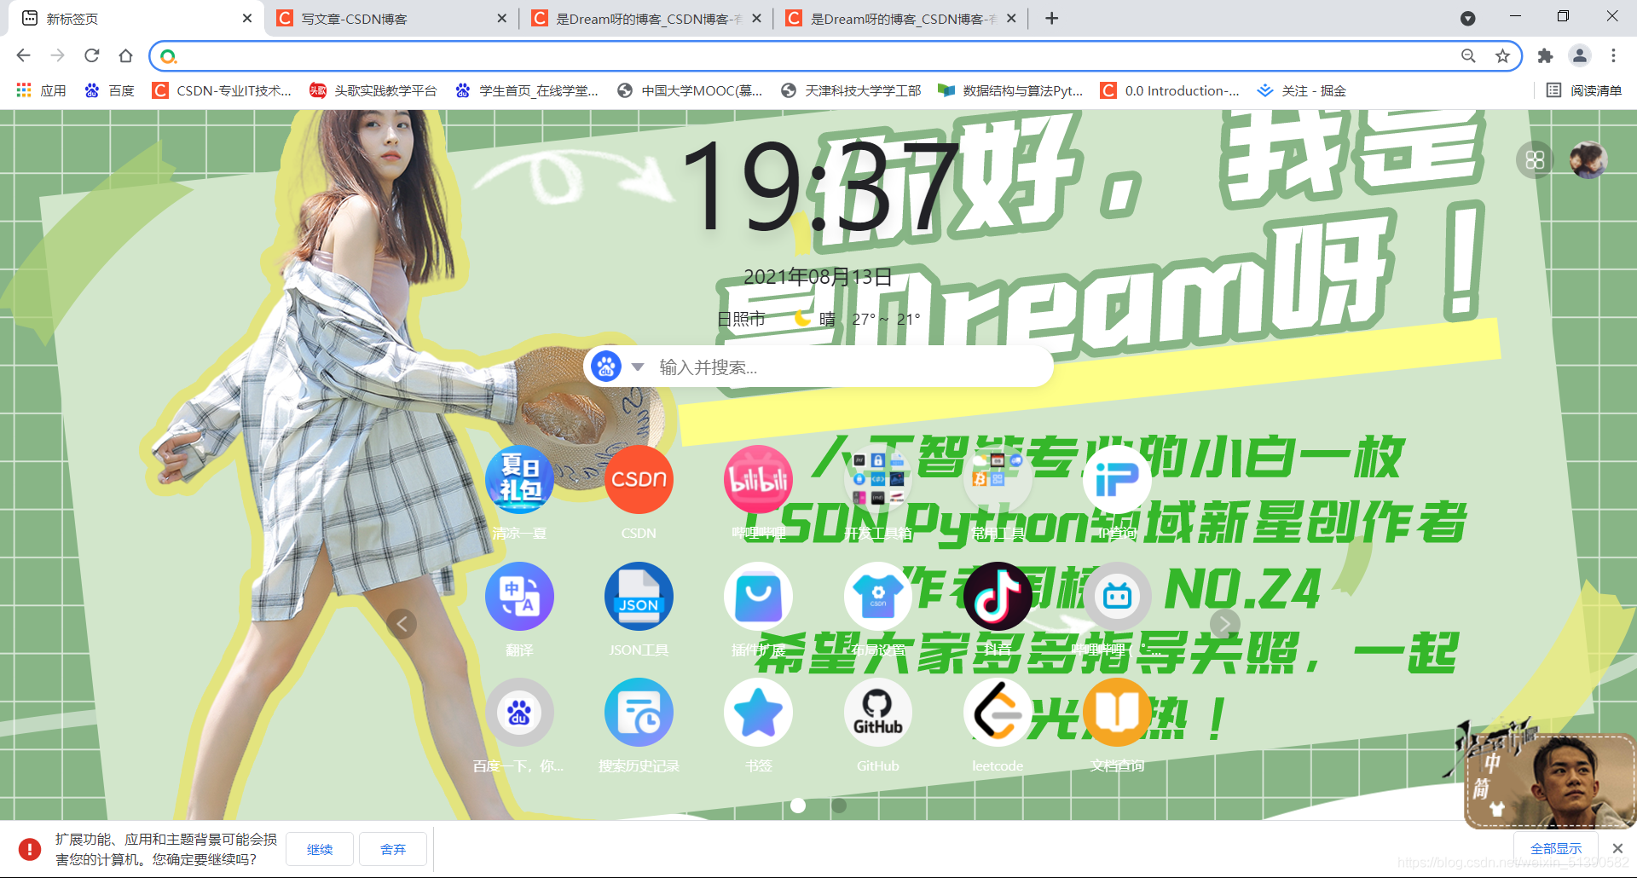Open the leetcode shortcut
The width and height of the screenshot is (1637, 878).
click(x=997, y=713)
